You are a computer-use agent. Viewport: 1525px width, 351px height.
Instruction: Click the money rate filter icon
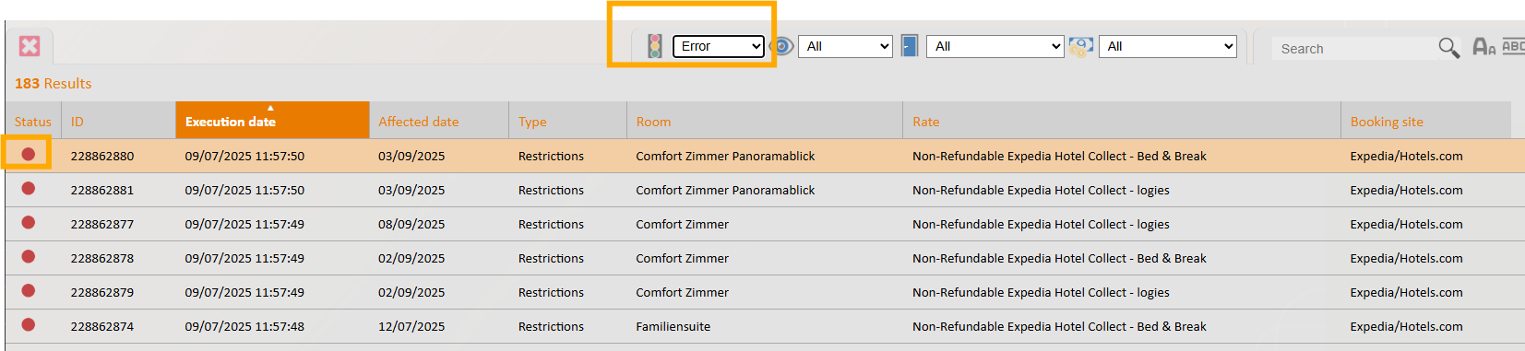coord(1081,46)
